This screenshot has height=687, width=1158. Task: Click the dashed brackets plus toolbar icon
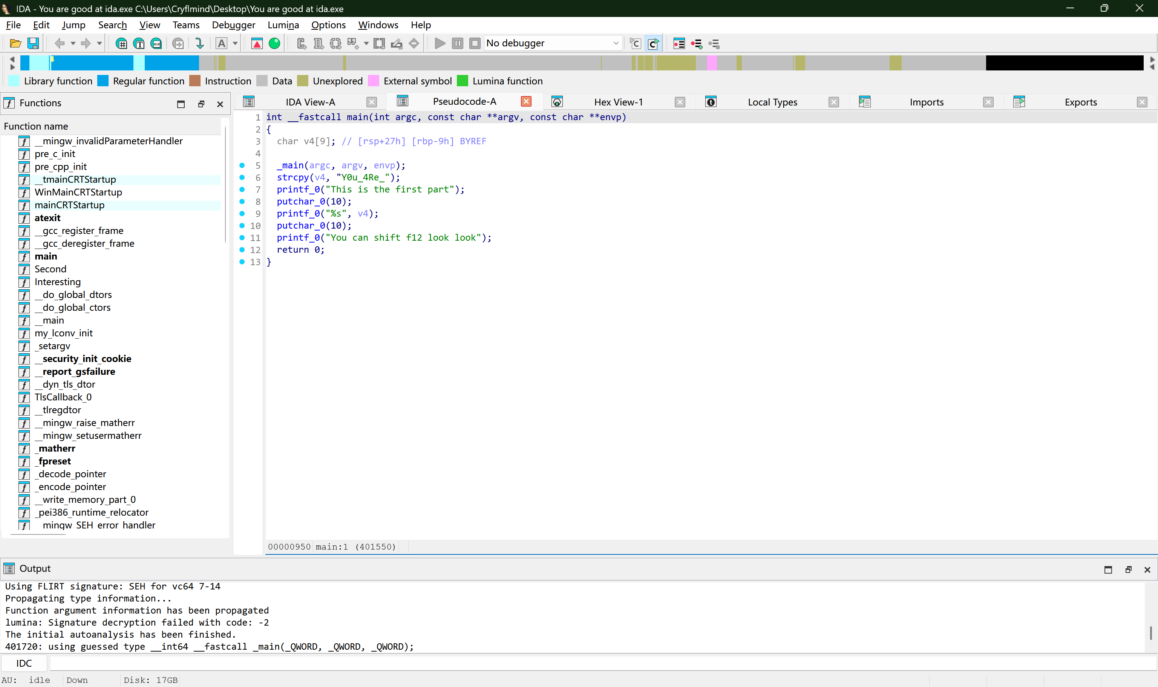(335, 44)
